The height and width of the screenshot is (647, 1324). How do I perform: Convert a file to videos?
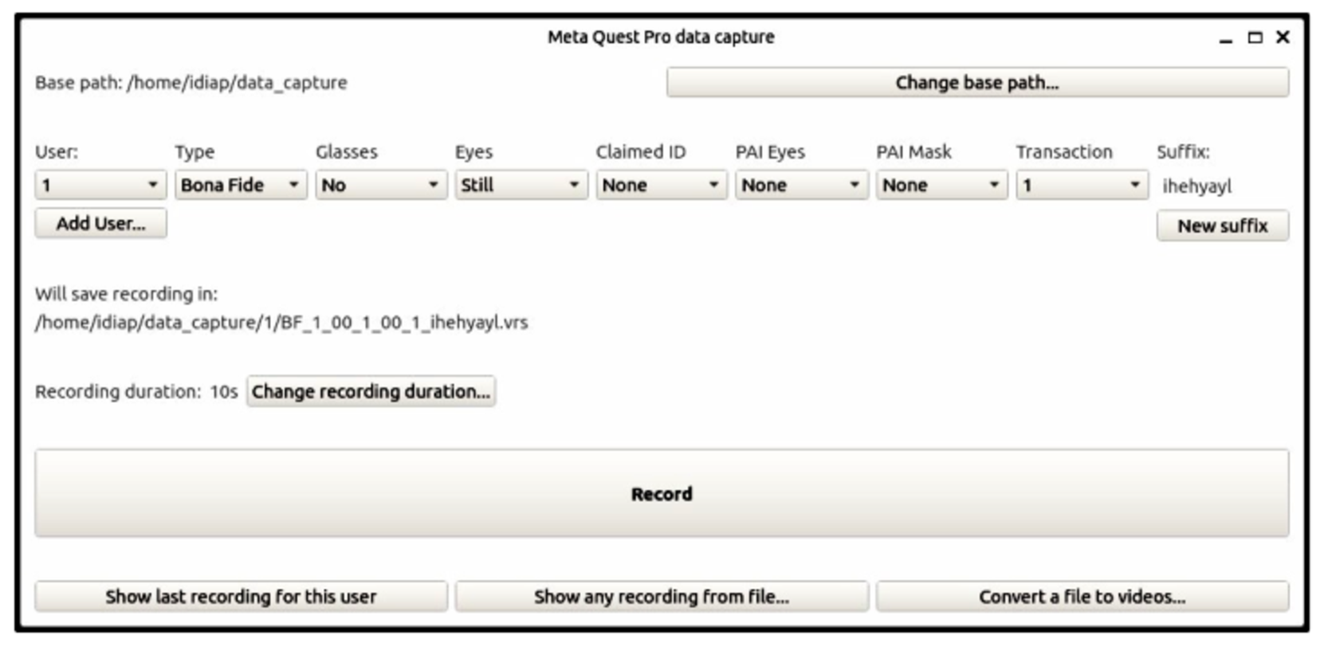pyautogui.click(x=1082, y=597)
